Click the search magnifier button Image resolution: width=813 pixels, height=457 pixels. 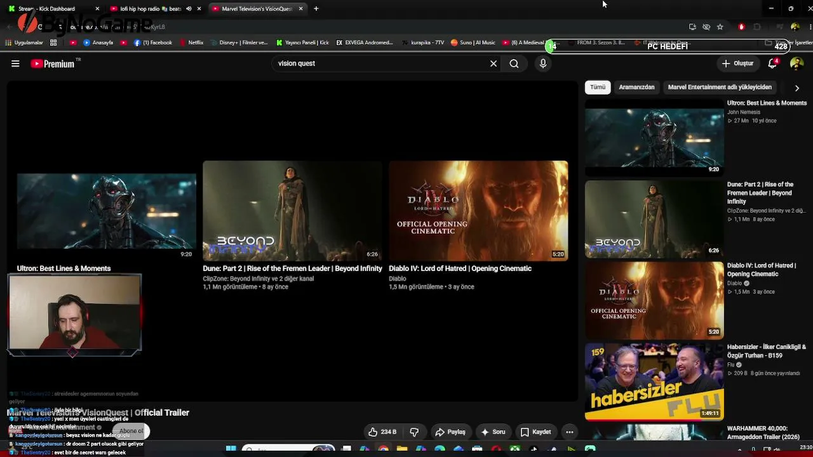[514, 63]
